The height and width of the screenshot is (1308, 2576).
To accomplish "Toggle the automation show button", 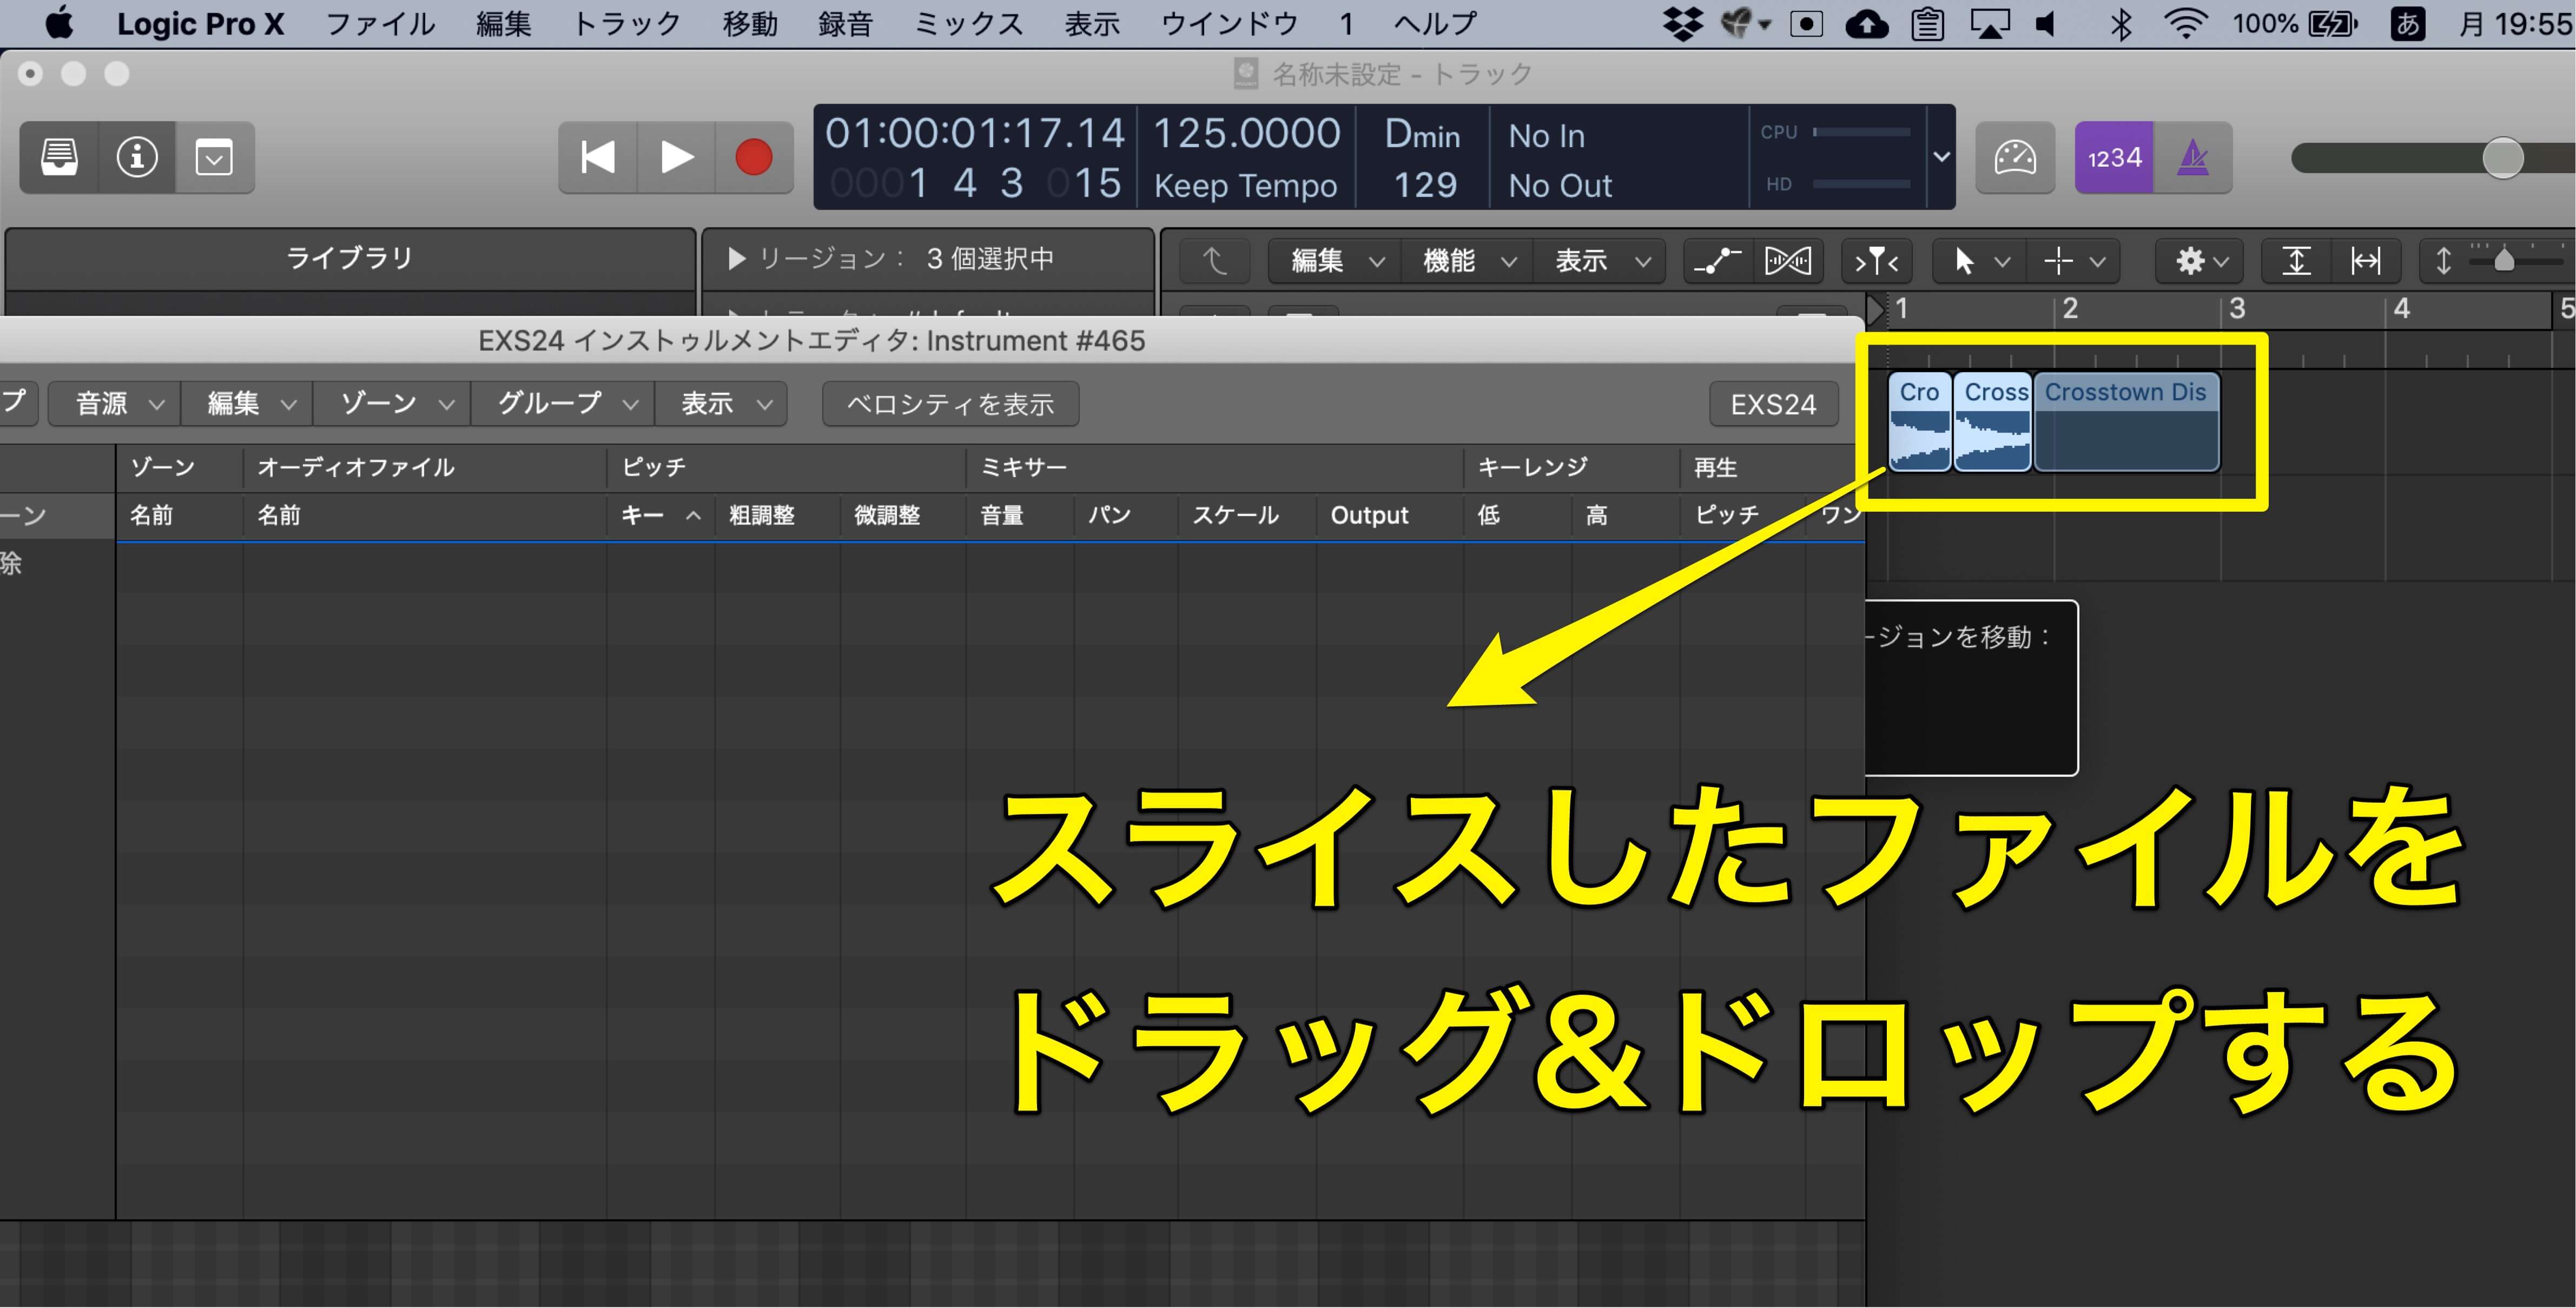I will click(x=1718, y=261).
